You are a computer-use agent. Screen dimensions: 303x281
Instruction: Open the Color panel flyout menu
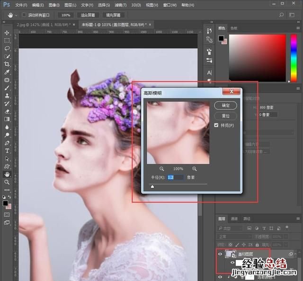[297, 28]
